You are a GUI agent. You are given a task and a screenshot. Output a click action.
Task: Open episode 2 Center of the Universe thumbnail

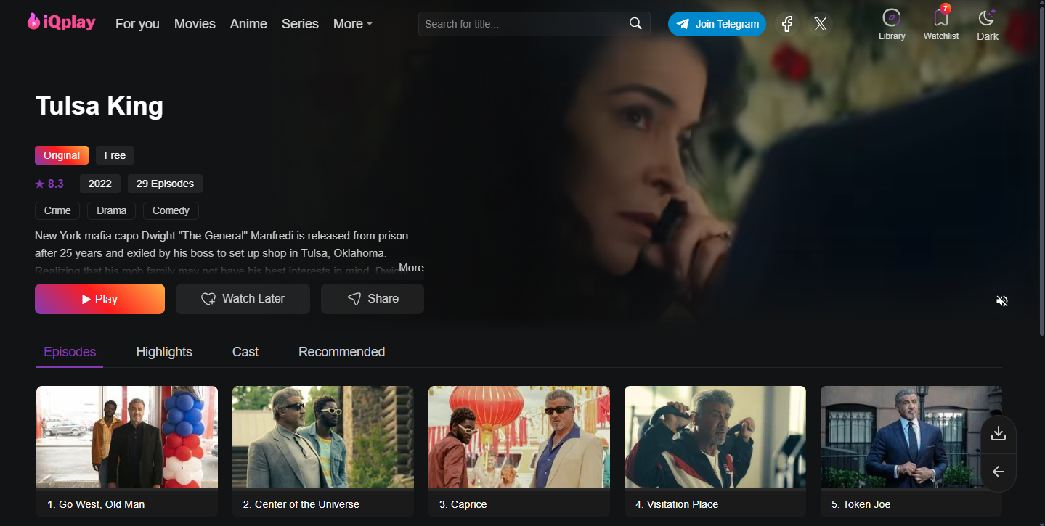(x=323, y=437)
